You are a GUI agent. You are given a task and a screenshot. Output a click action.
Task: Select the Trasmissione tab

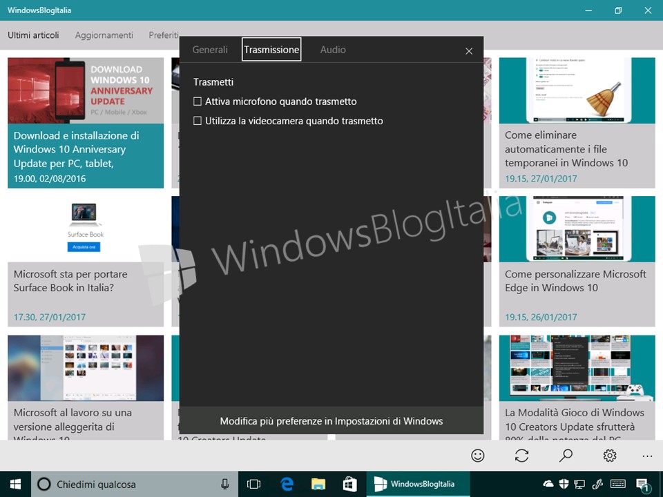point(271,50)
